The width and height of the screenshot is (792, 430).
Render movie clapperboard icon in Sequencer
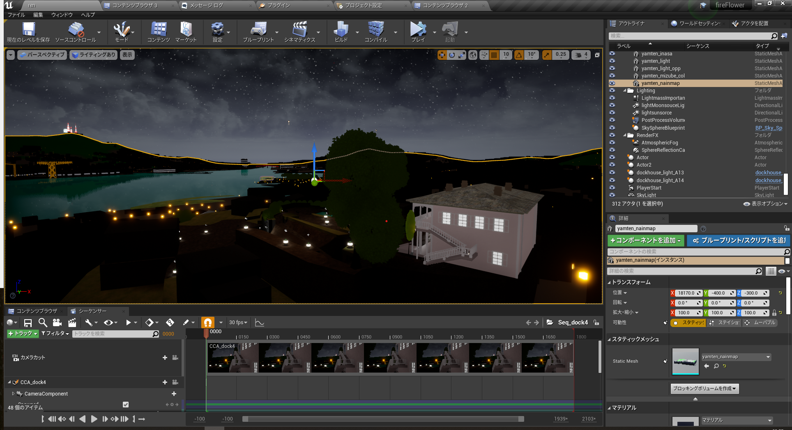point(72,322)
